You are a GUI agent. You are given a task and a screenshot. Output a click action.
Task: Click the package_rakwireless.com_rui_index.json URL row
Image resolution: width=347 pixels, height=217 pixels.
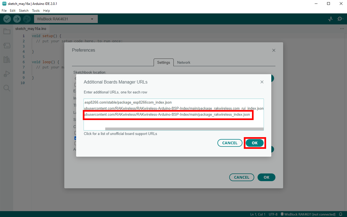[x=174, y=108]
